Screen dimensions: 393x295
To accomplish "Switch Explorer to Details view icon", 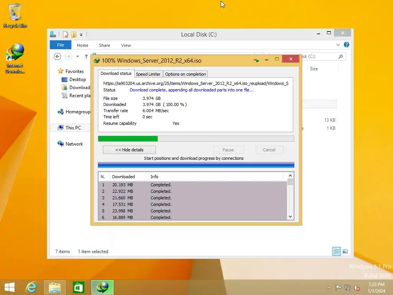I will pyautogui.click(x=336, y=251).
